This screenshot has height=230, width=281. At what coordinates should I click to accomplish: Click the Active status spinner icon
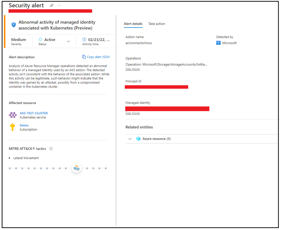click(41, 40)
